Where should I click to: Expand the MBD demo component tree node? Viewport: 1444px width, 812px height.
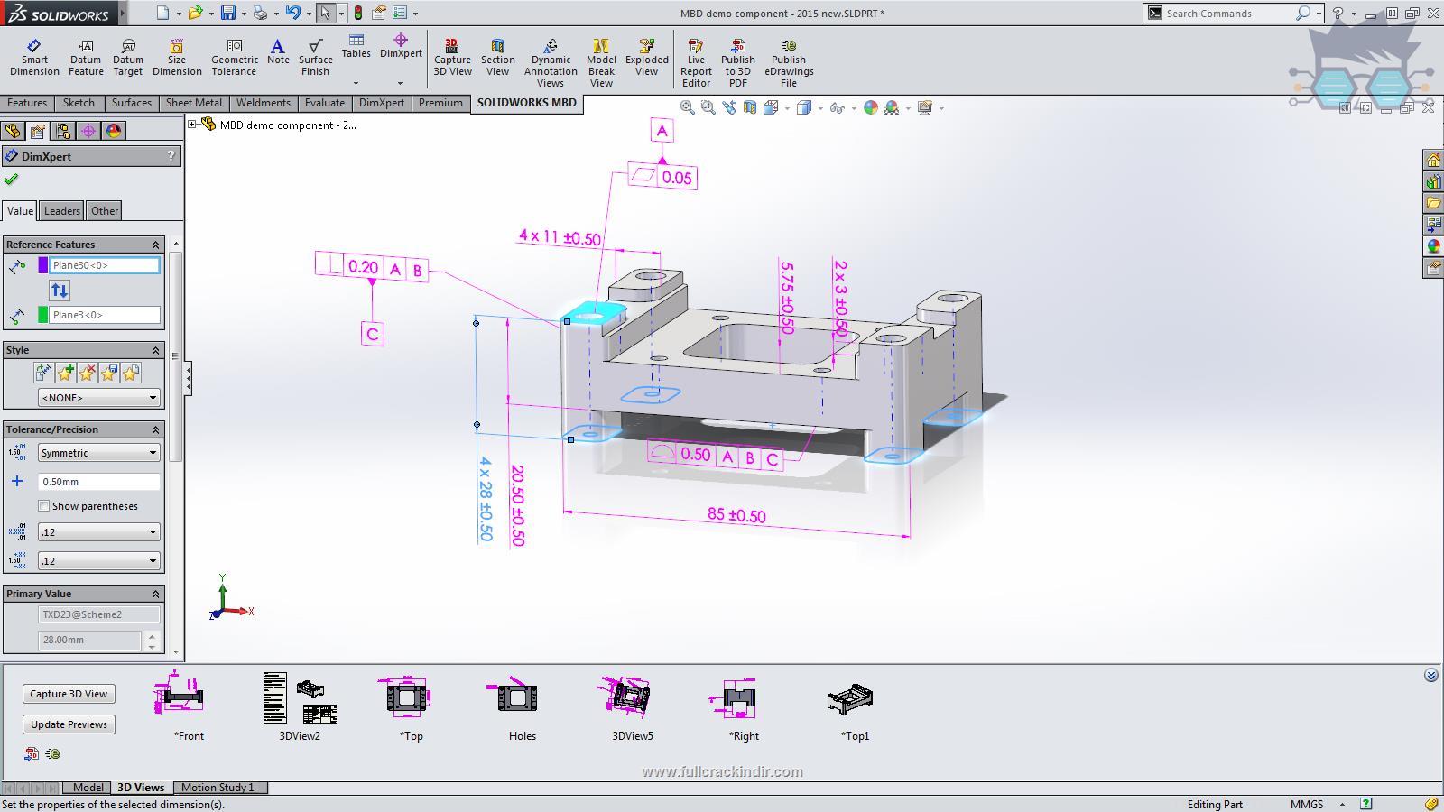pyautogui.click(x=192, y=125)
